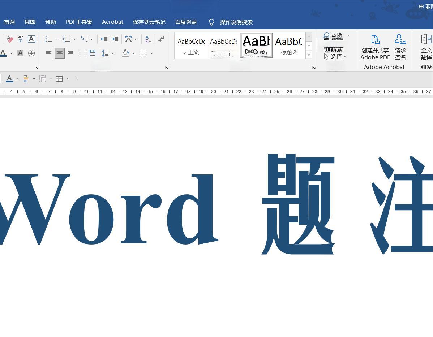Viewport: 433px width, 337px height.
Task: Click the line and paragraph spacing icon
Action: (x=105, y=53)
